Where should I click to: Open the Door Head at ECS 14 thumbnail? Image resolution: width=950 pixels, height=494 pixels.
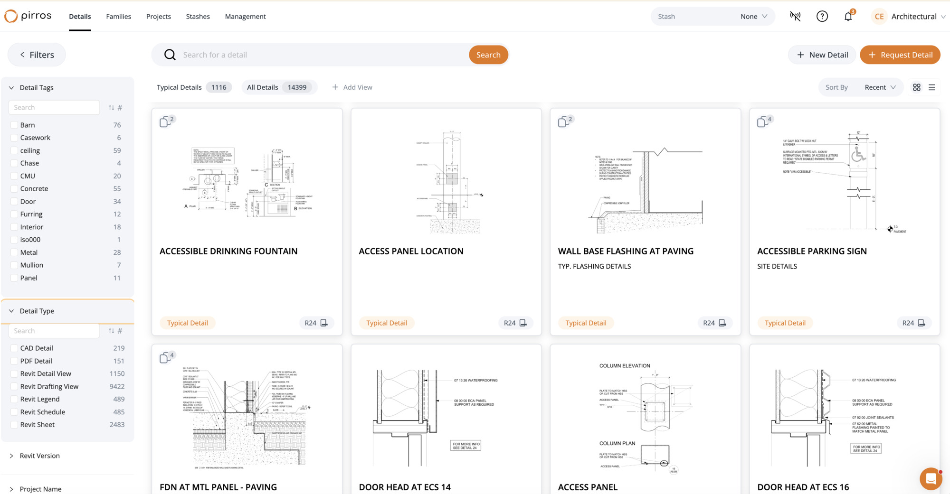click(435, 418)
